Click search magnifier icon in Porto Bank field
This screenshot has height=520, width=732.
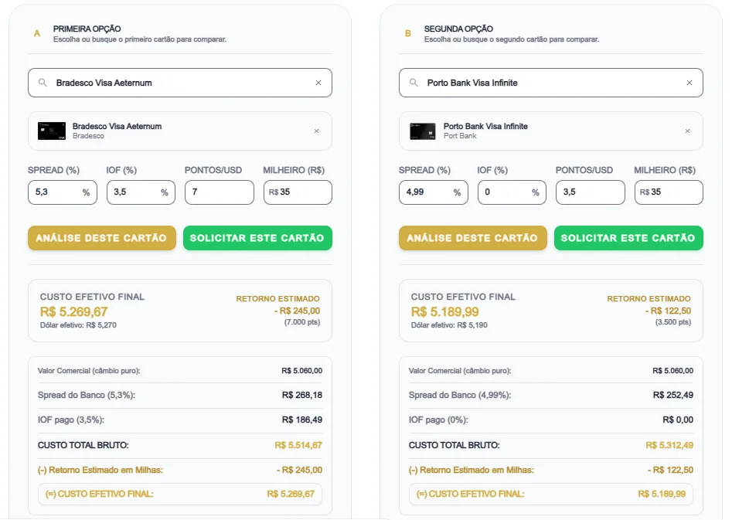[x=414, y=83]
